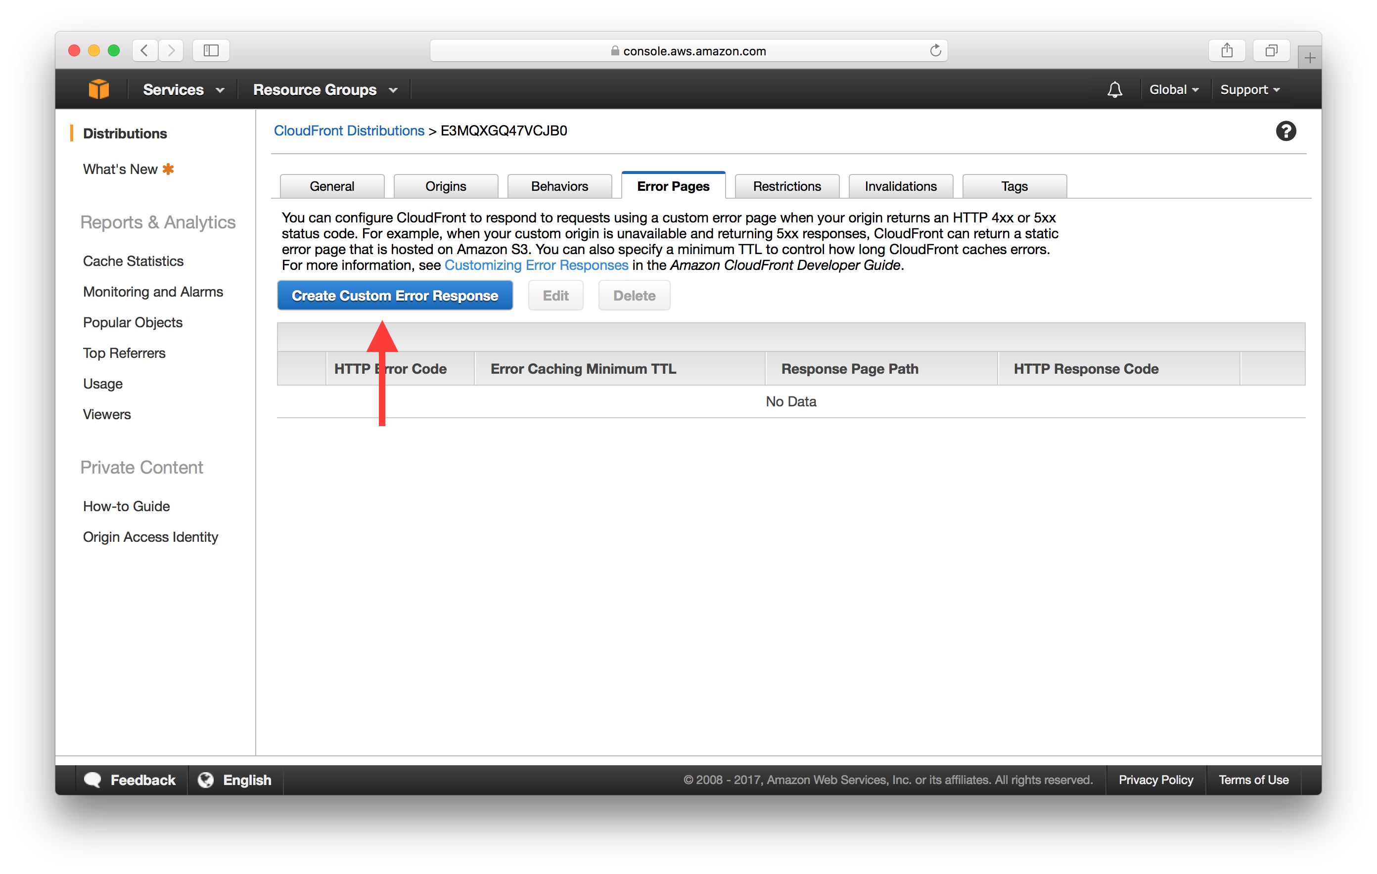Viewport: 1377px width, 874px height.
Task: Expand the Global region dropdown
Action: click(x=1173, y=90)
